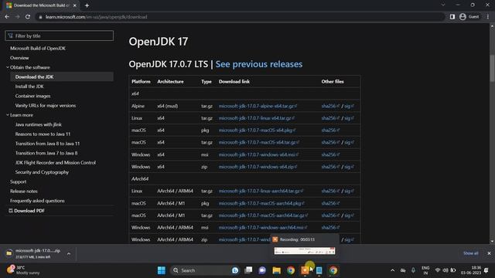
Task: Open Container images page
Action: (x=32, y=96)
